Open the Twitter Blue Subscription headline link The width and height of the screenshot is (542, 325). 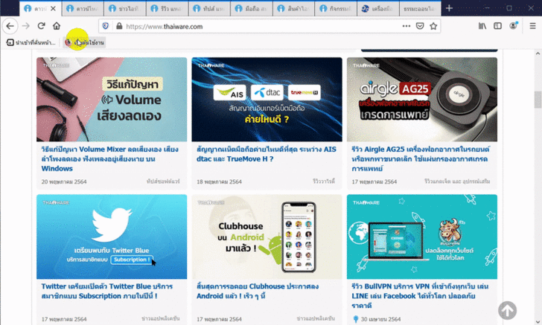point(106,291)
